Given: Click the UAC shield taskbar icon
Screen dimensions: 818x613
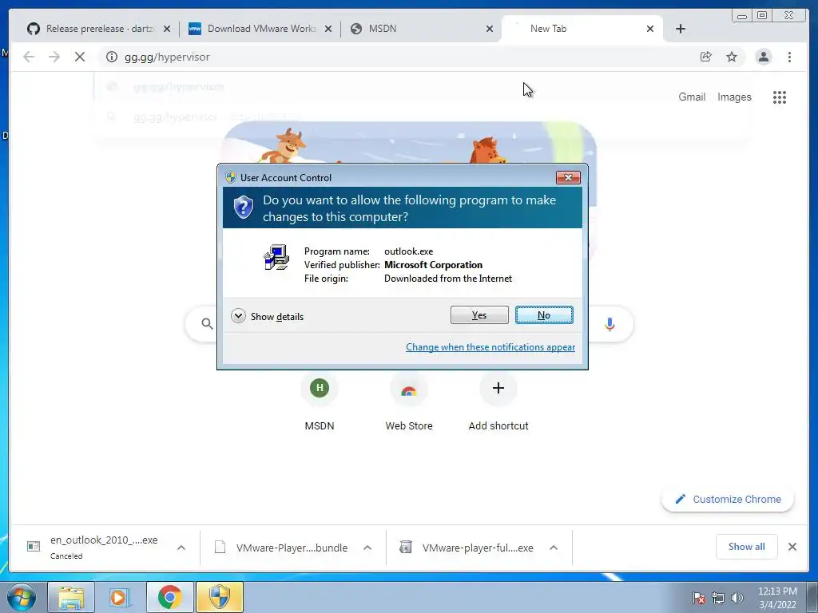Looking at the screenshot, I should (220, 597).
